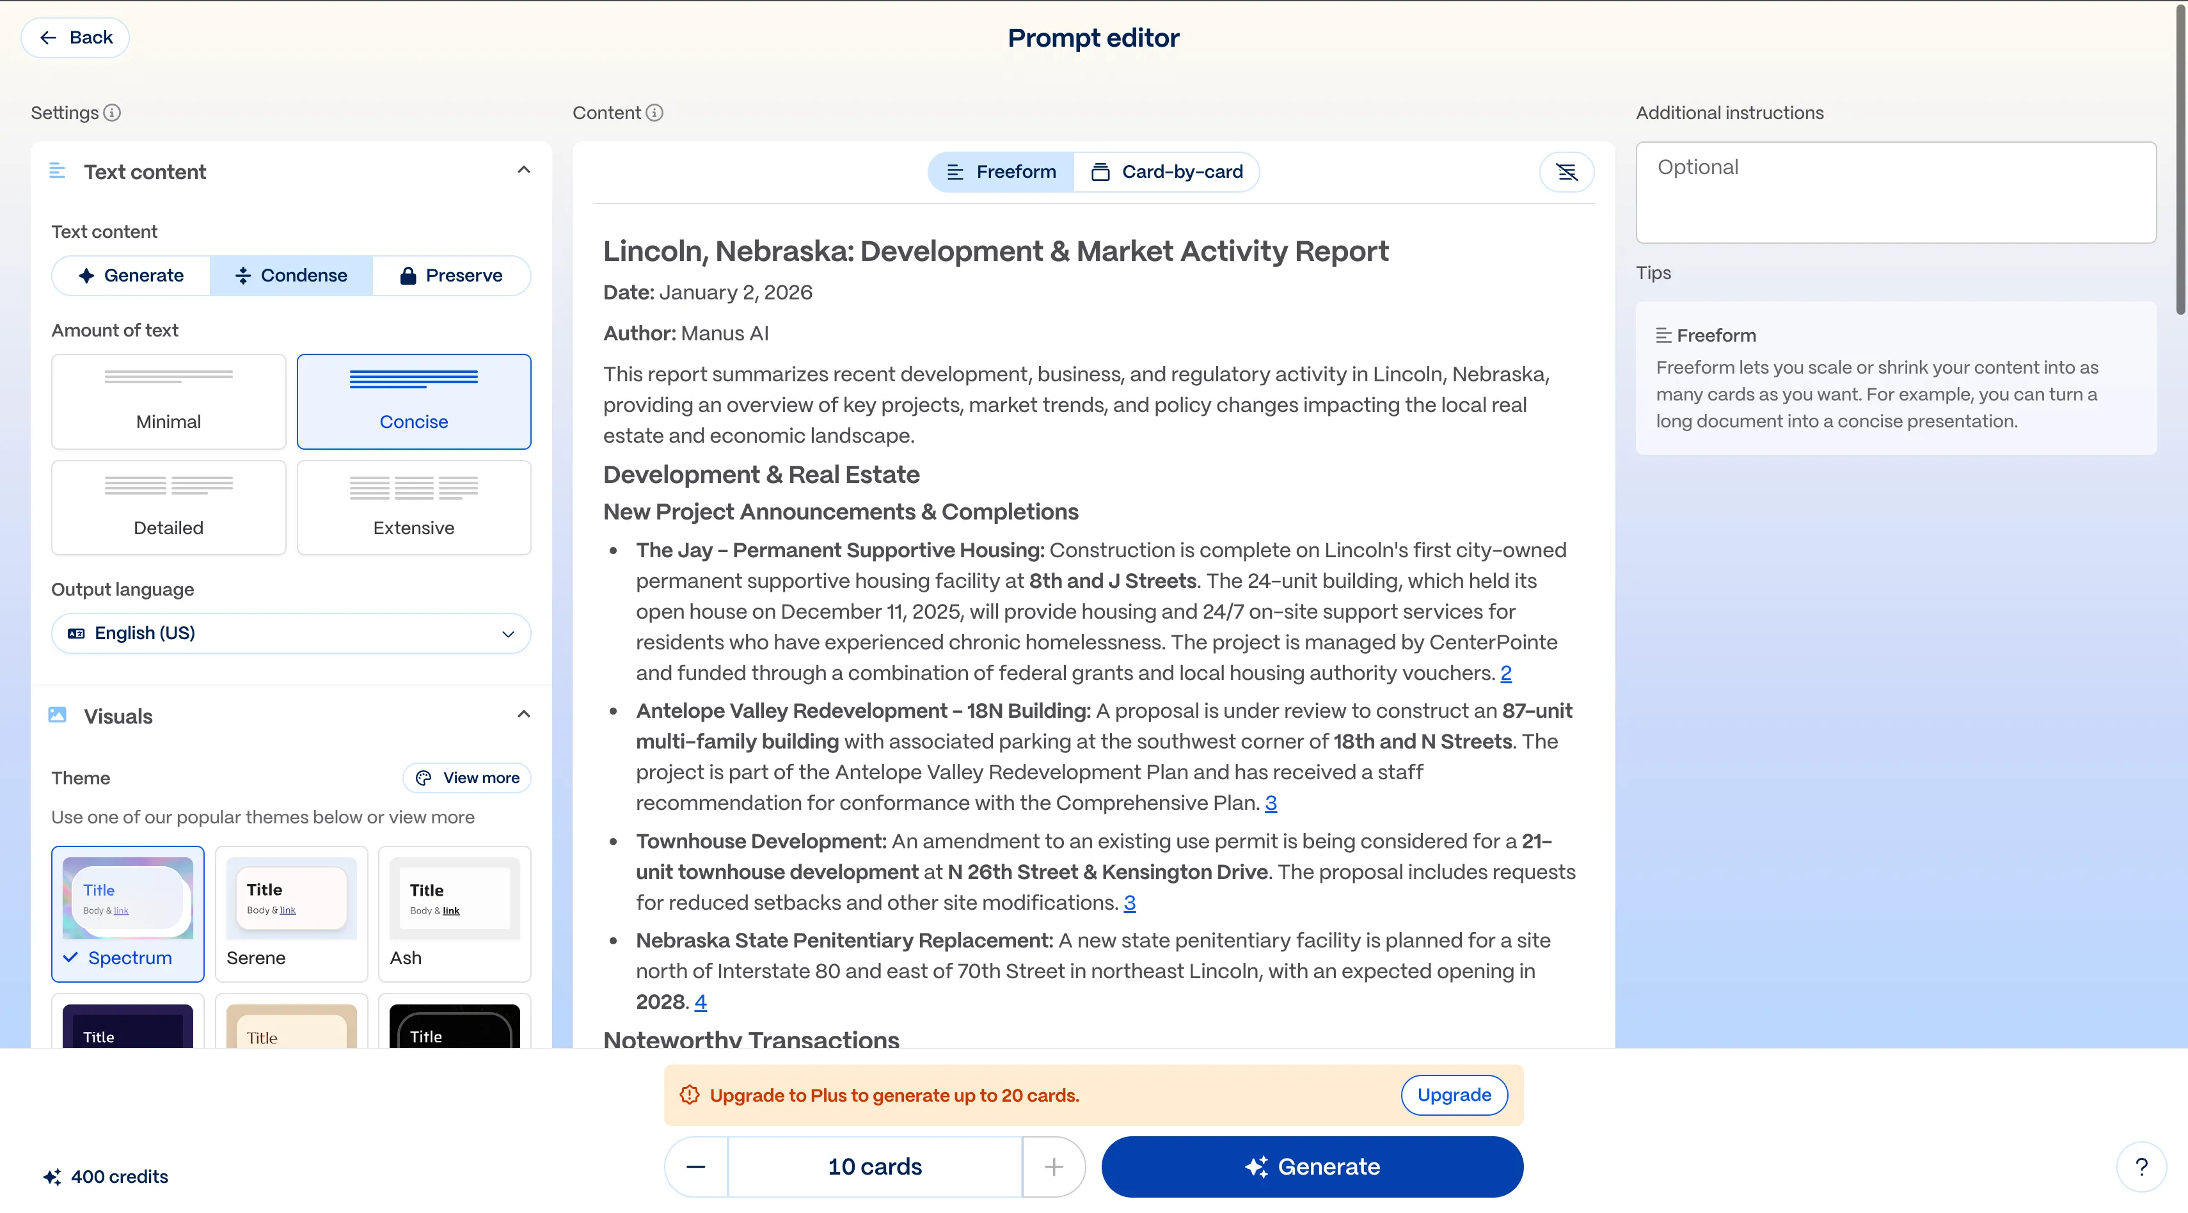
Task: Collapse the Text content section
Action: pos(523,171)
